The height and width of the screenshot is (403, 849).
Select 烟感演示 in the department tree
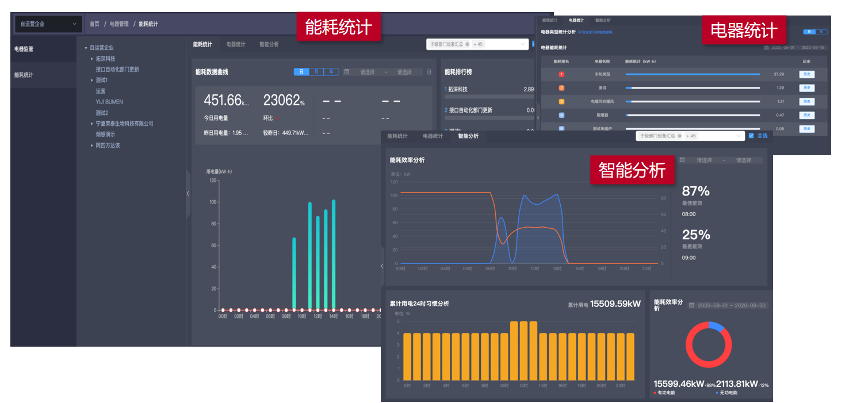(x=105, y=135)
